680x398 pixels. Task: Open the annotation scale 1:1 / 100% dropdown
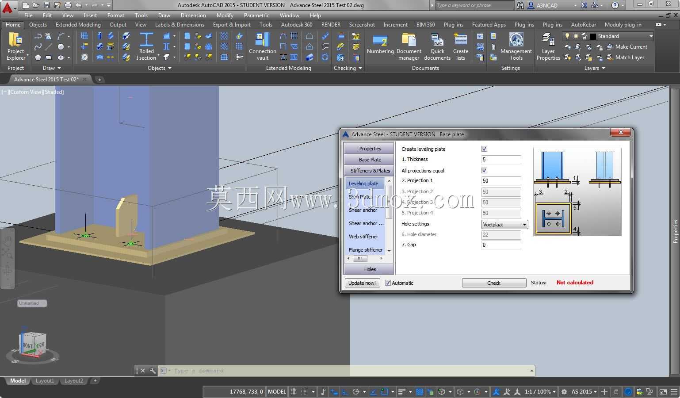click(x=540, y=392)
